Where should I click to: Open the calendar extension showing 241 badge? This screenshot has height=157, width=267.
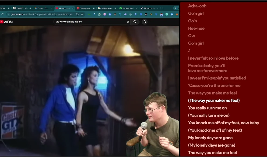(161, 15)
